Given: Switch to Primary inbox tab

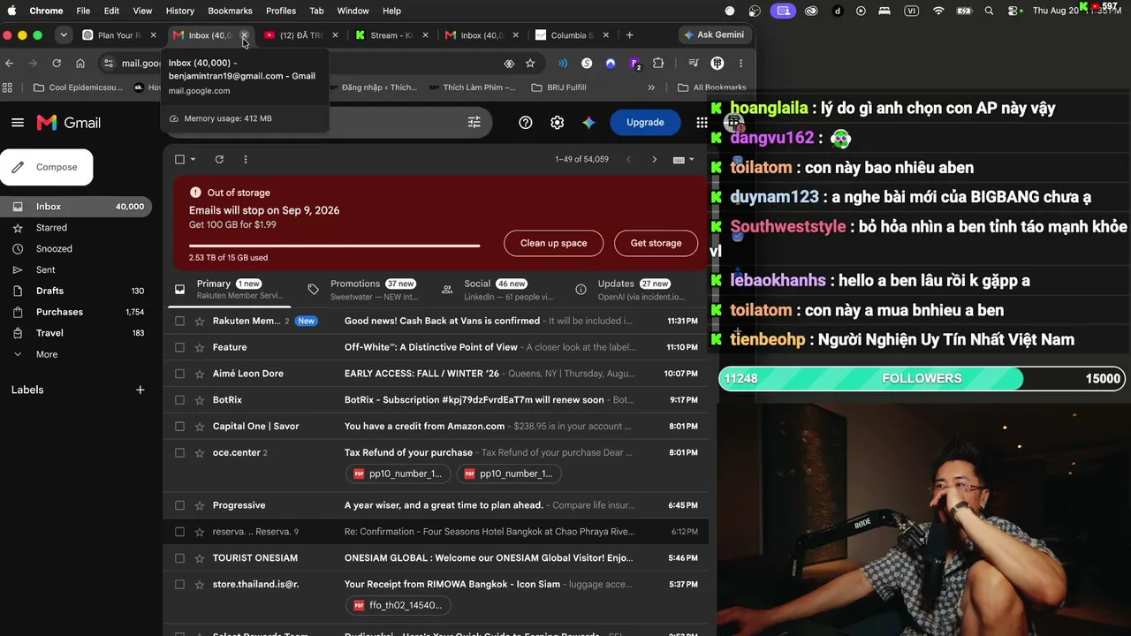Looking at the screenshot, I should pyautogui.click(x=228, y=289).
